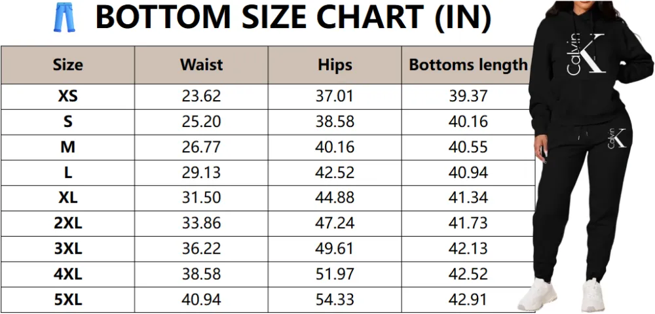The image size is (655, 314).
Task: Click the M size row label
Action: click(67, 147)
